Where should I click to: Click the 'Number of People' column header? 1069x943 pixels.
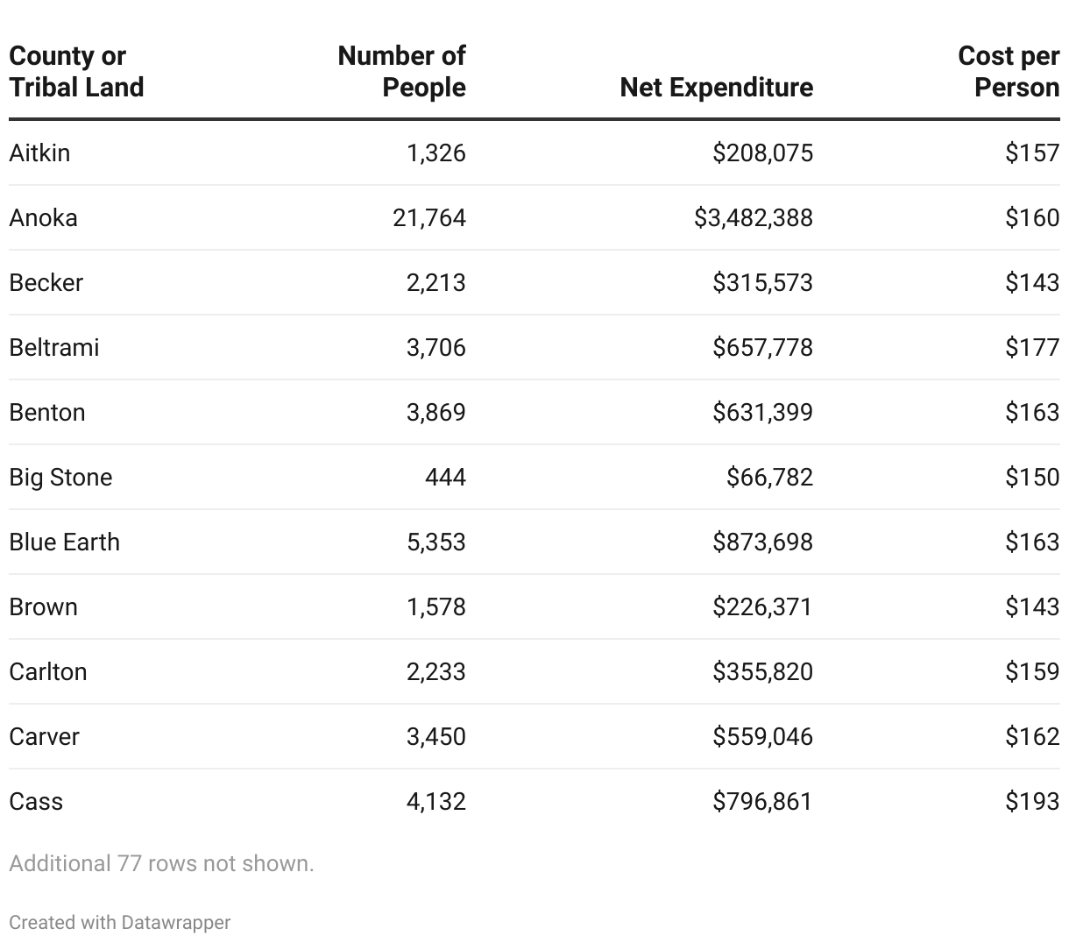point(401,72)
